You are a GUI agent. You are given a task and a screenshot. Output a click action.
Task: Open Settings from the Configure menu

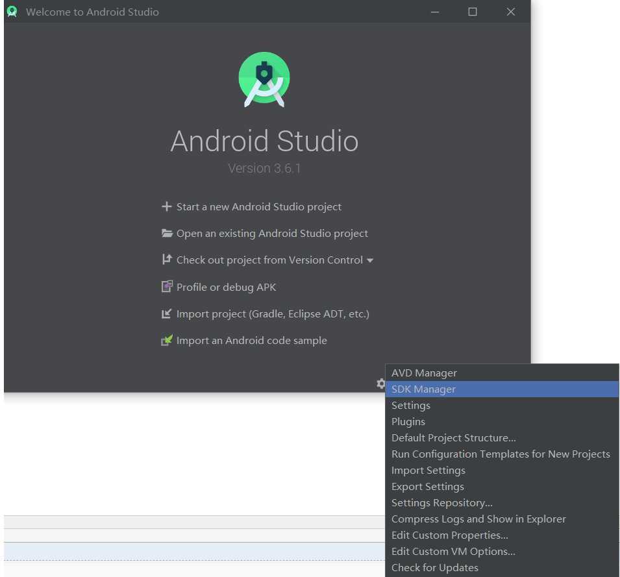click(502, 406)
